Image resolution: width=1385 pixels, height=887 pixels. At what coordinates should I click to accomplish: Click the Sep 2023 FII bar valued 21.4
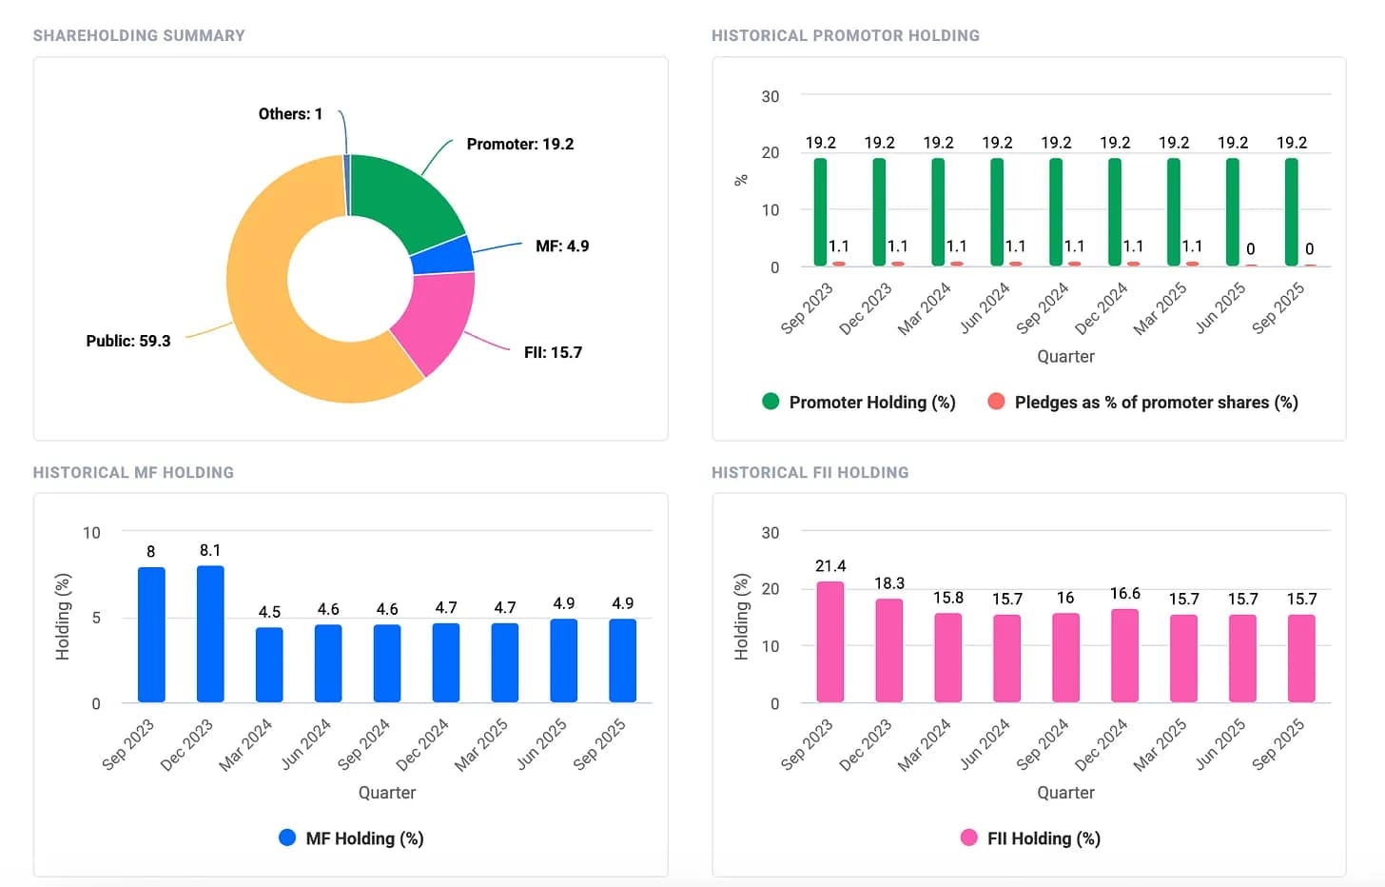point(830,641)
